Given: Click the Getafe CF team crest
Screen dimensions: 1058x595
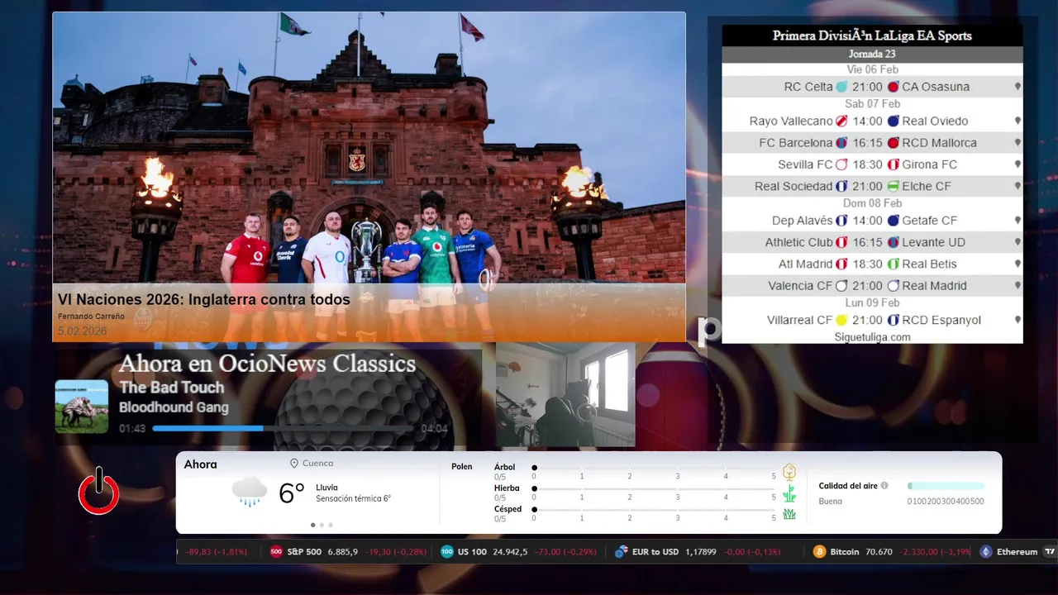Looking at the screenshot, I should (893, 221).
